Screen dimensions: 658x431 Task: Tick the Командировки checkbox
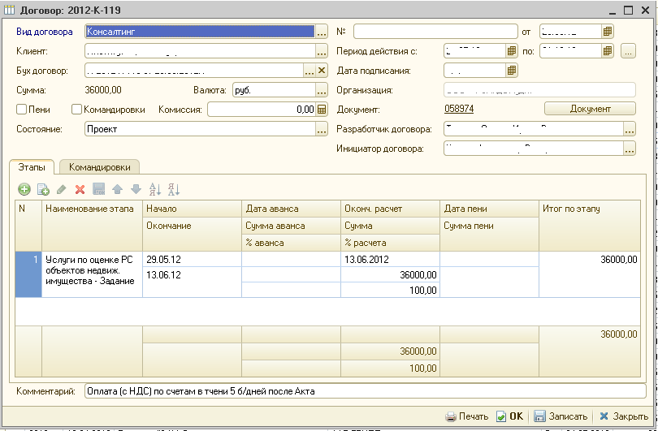(x=76, y=110)
